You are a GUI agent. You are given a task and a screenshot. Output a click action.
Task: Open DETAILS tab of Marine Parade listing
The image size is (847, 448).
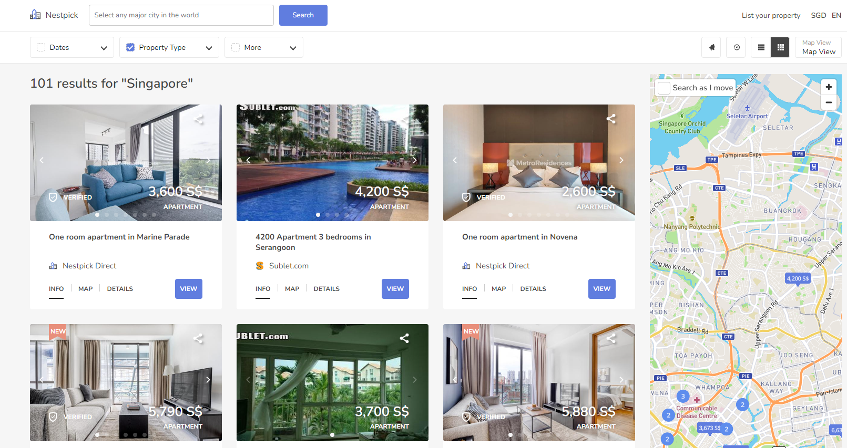[120, 289]
